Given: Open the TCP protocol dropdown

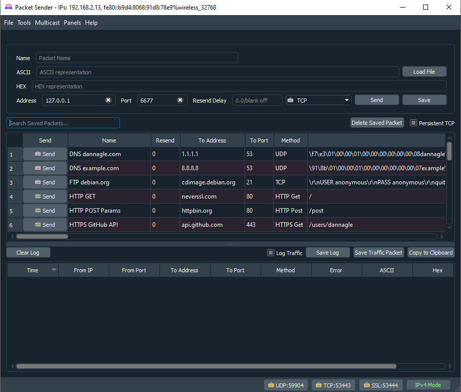Looking at the screenshot, I should click(319, 100).
